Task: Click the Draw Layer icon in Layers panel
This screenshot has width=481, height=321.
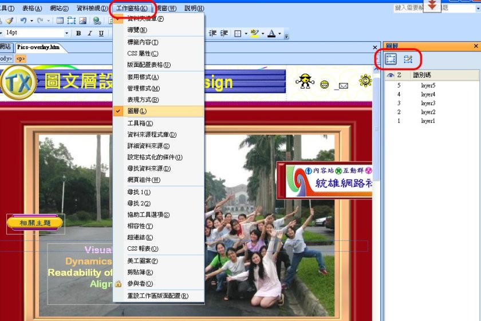Action: 408,59
